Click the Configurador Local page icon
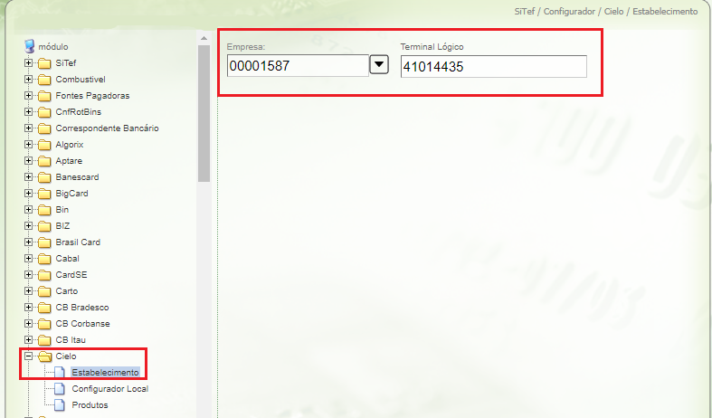The height and width of the screenshot is (418, 712). [60, 389]
